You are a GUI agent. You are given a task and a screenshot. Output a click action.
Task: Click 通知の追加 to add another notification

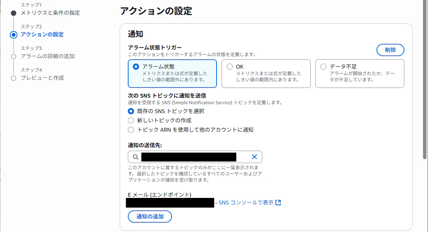150,217
